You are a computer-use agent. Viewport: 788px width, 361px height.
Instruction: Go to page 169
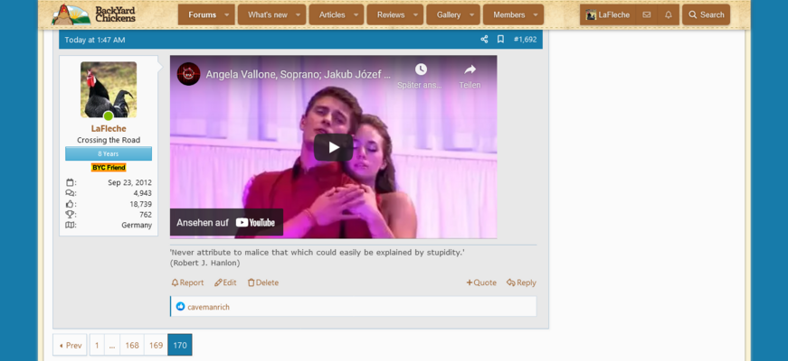(x=156, y=345)
